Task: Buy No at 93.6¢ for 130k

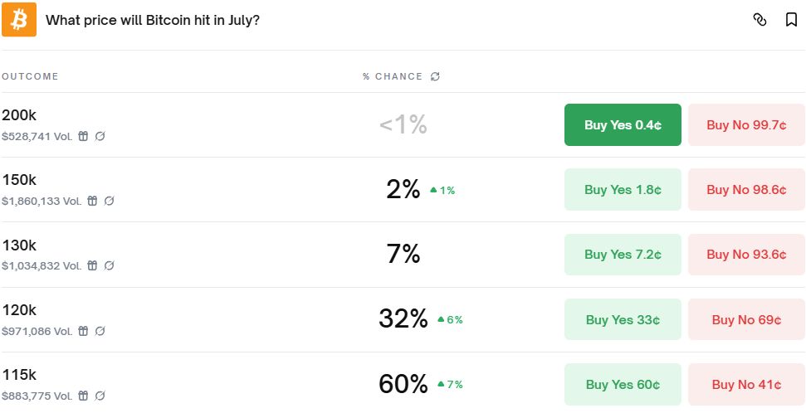Action: [x=746, y=255]
